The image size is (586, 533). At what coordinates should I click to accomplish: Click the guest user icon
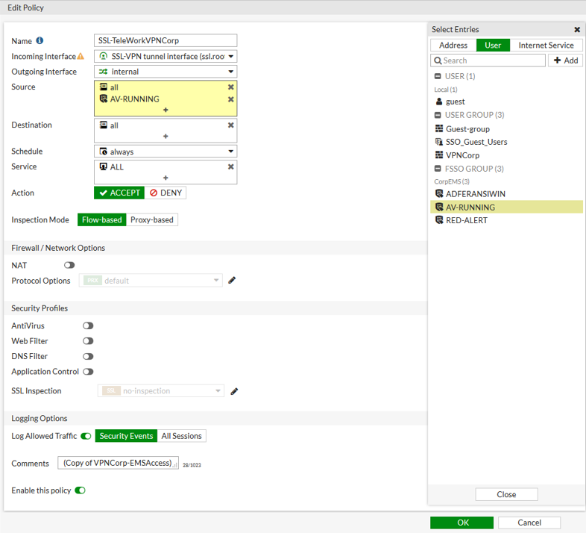pyautogui.click(x=439, y=101)
